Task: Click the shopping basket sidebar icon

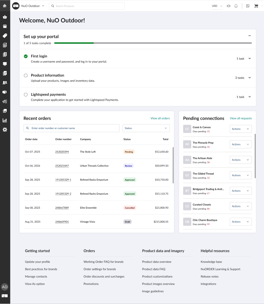Action: 5,17
